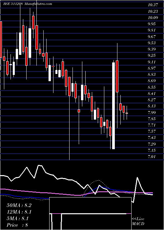
Task: Click the 50MA : 8.2 readout
Action: [19, 205]
